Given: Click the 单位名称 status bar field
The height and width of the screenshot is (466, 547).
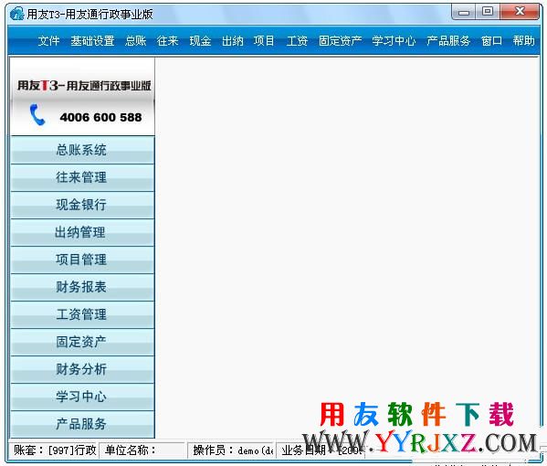Looking at the screenshot, I should pyautogui.click(x=142, y=450).
